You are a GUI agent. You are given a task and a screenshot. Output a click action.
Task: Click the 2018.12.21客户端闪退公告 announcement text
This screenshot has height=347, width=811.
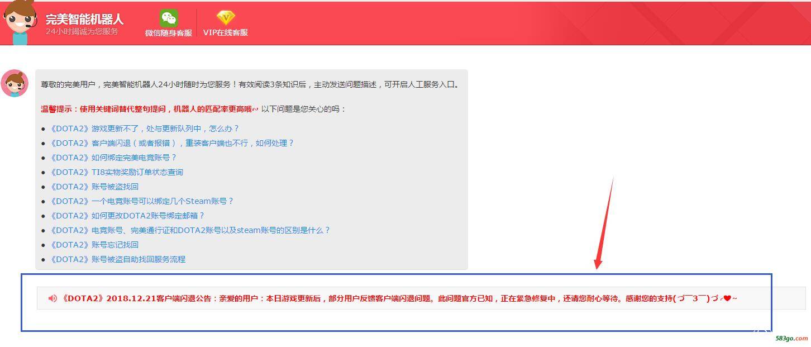tap(399, 298)
